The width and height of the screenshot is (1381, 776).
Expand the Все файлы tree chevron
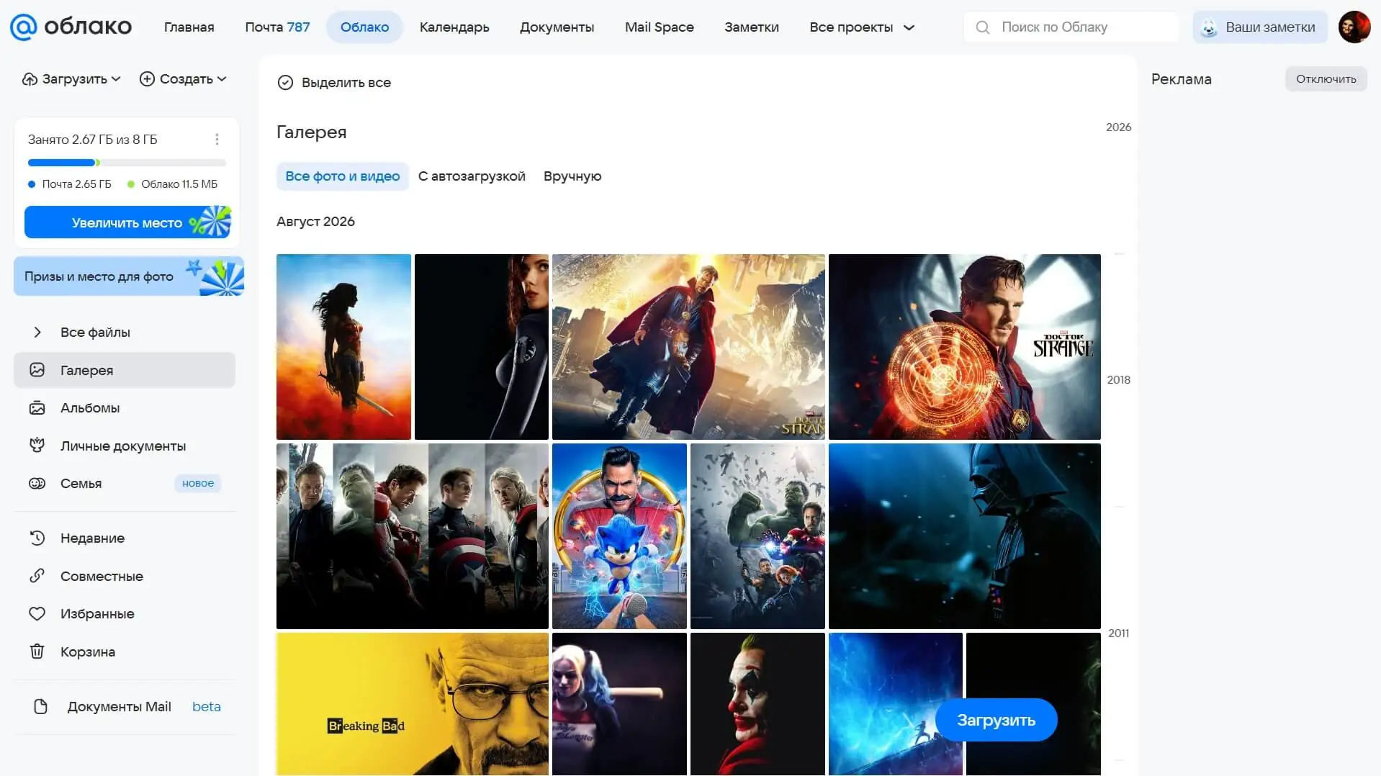37,333
